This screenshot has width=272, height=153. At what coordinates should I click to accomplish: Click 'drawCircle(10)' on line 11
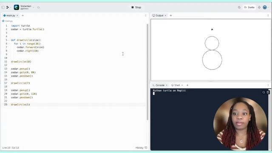pyautogui.click(x=21, y=62)
